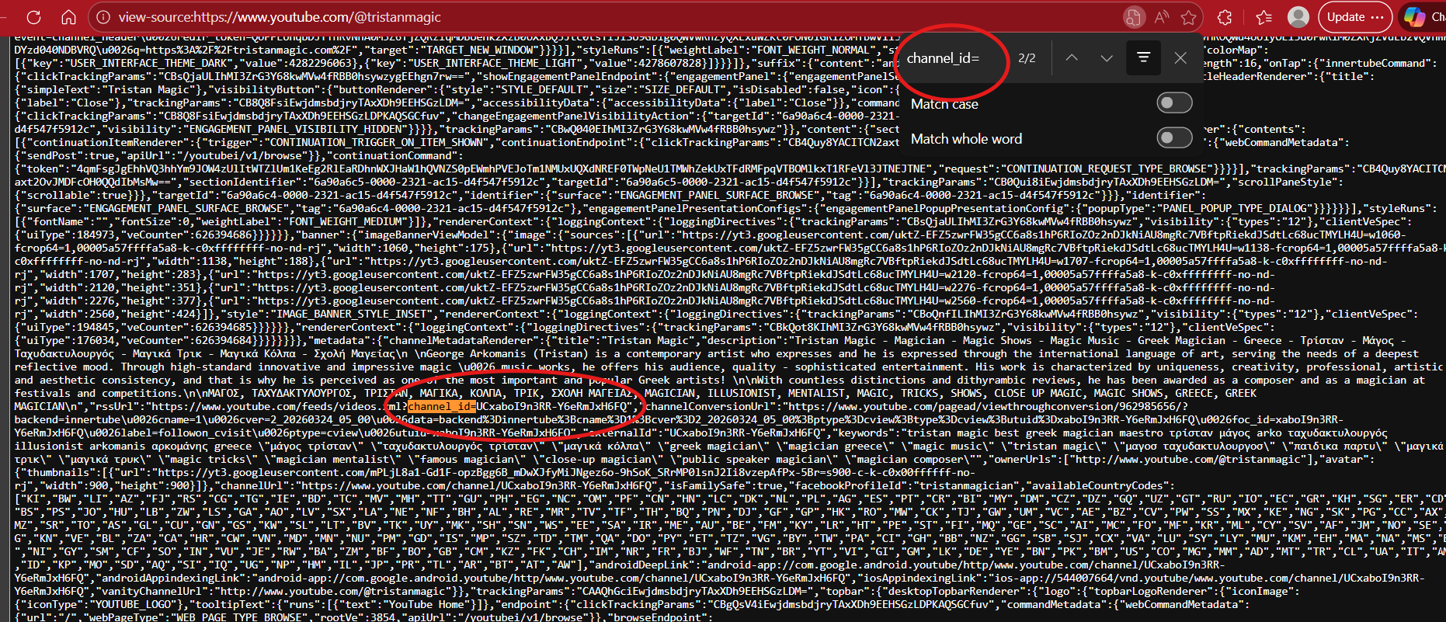Click the 2/2 match counter
The width and height of the screenshot is (1446, 622).
[x=1027, y=58]
